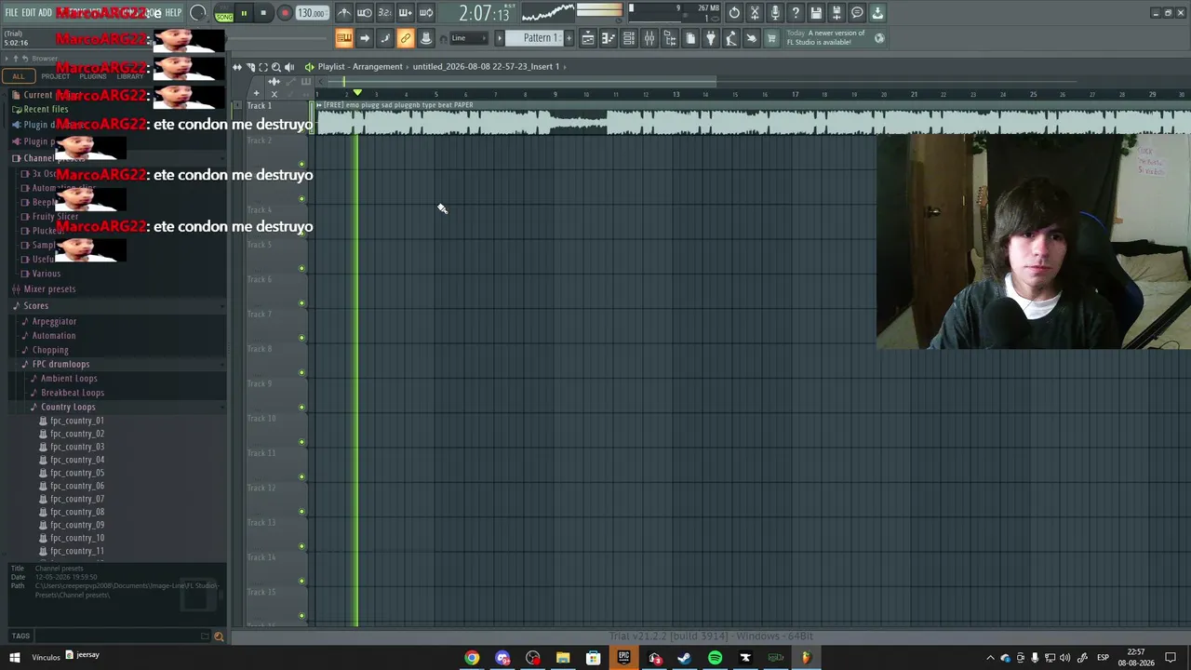Switch the Song/Pattern mode toggle
Viewport: 1191px width, 670px height.
(224, 13)
